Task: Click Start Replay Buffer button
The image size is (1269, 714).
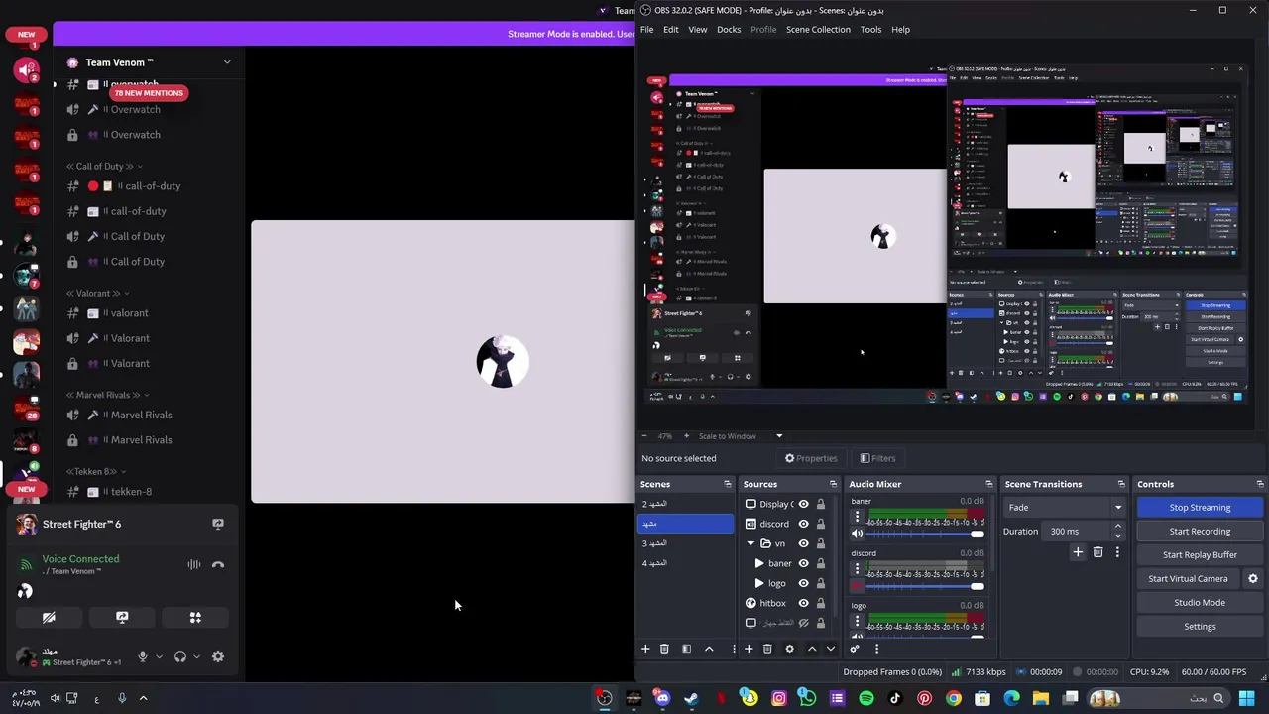Action: pyautogui.click(x=1200, y=554)
